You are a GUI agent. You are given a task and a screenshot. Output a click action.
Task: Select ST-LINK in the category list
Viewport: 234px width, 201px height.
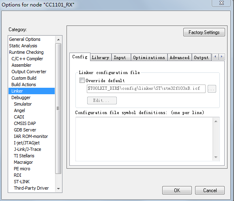tap(21, 182)
